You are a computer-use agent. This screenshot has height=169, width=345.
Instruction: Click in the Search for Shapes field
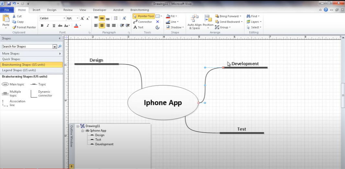tap(27, 47)
